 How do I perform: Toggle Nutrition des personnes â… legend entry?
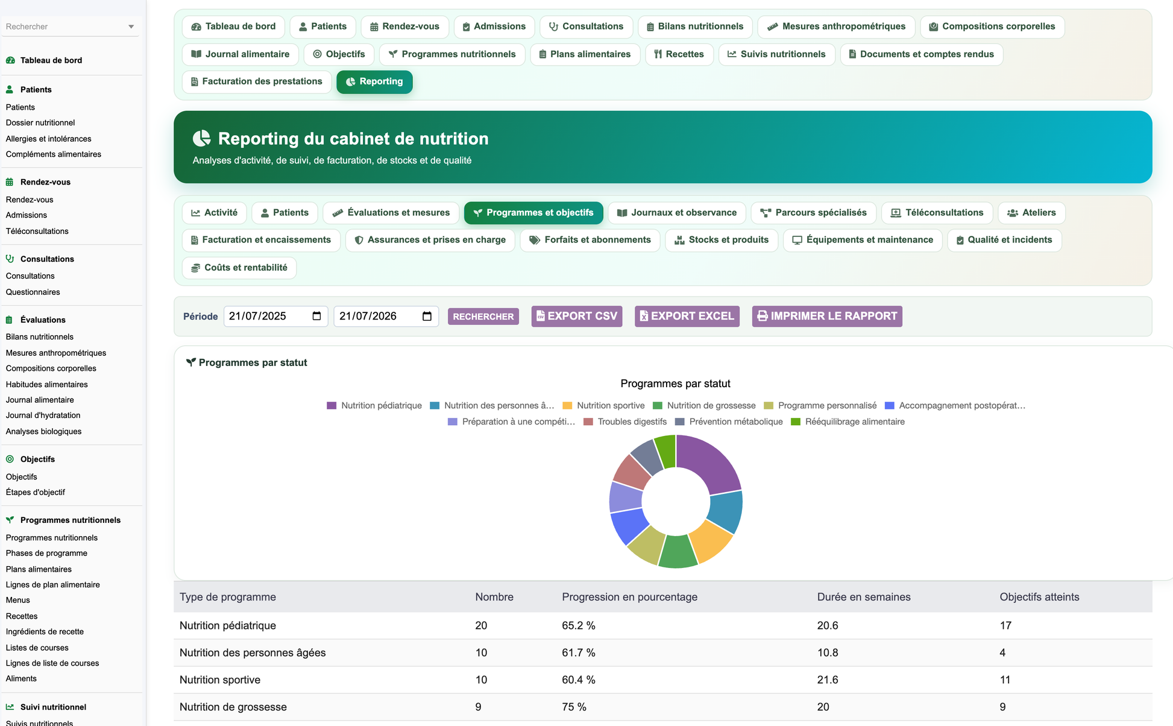[x=492, y=406]
